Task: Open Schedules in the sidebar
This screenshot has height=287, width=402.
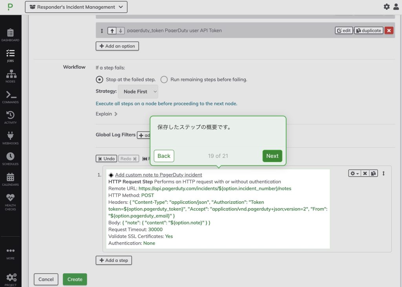Action: coord(10,159)
